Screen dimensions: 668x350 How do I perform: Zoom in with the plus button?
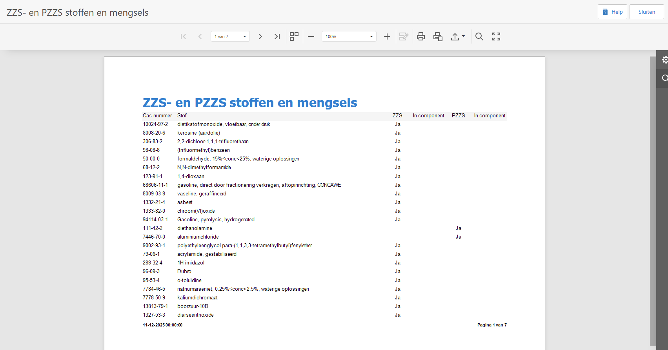(x=387, y=36)
